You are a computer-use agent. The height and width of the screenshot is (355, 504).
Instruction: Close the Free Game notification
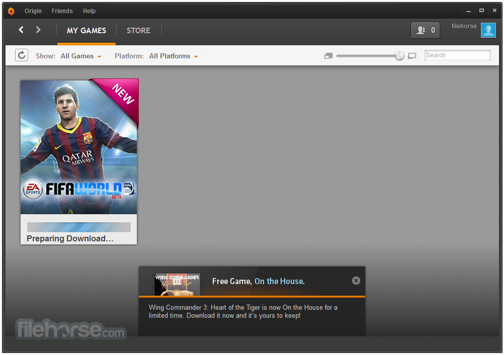click(356, 281)
